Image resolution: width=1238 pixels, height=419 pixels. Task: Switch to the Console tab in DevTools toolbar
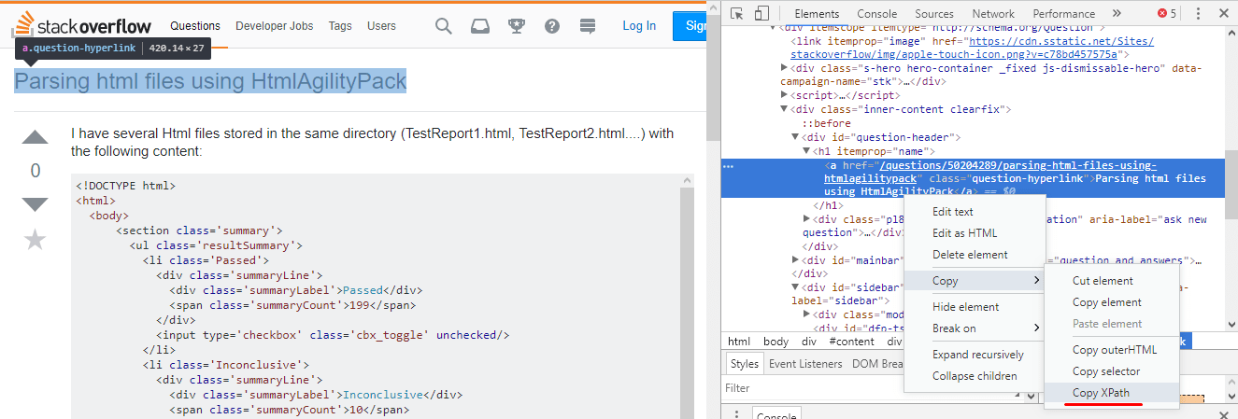[876, 13]
